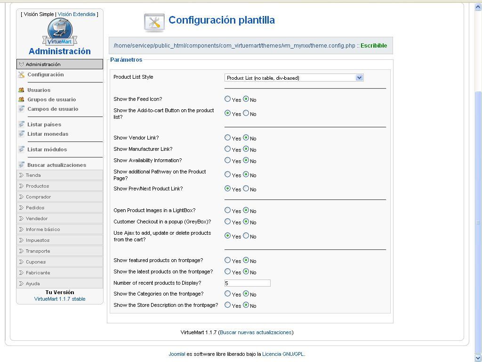The width and height of the screenshot is (482, 362).
Task: Click the Configuración tools icon in sidebar
Action: 21,74
